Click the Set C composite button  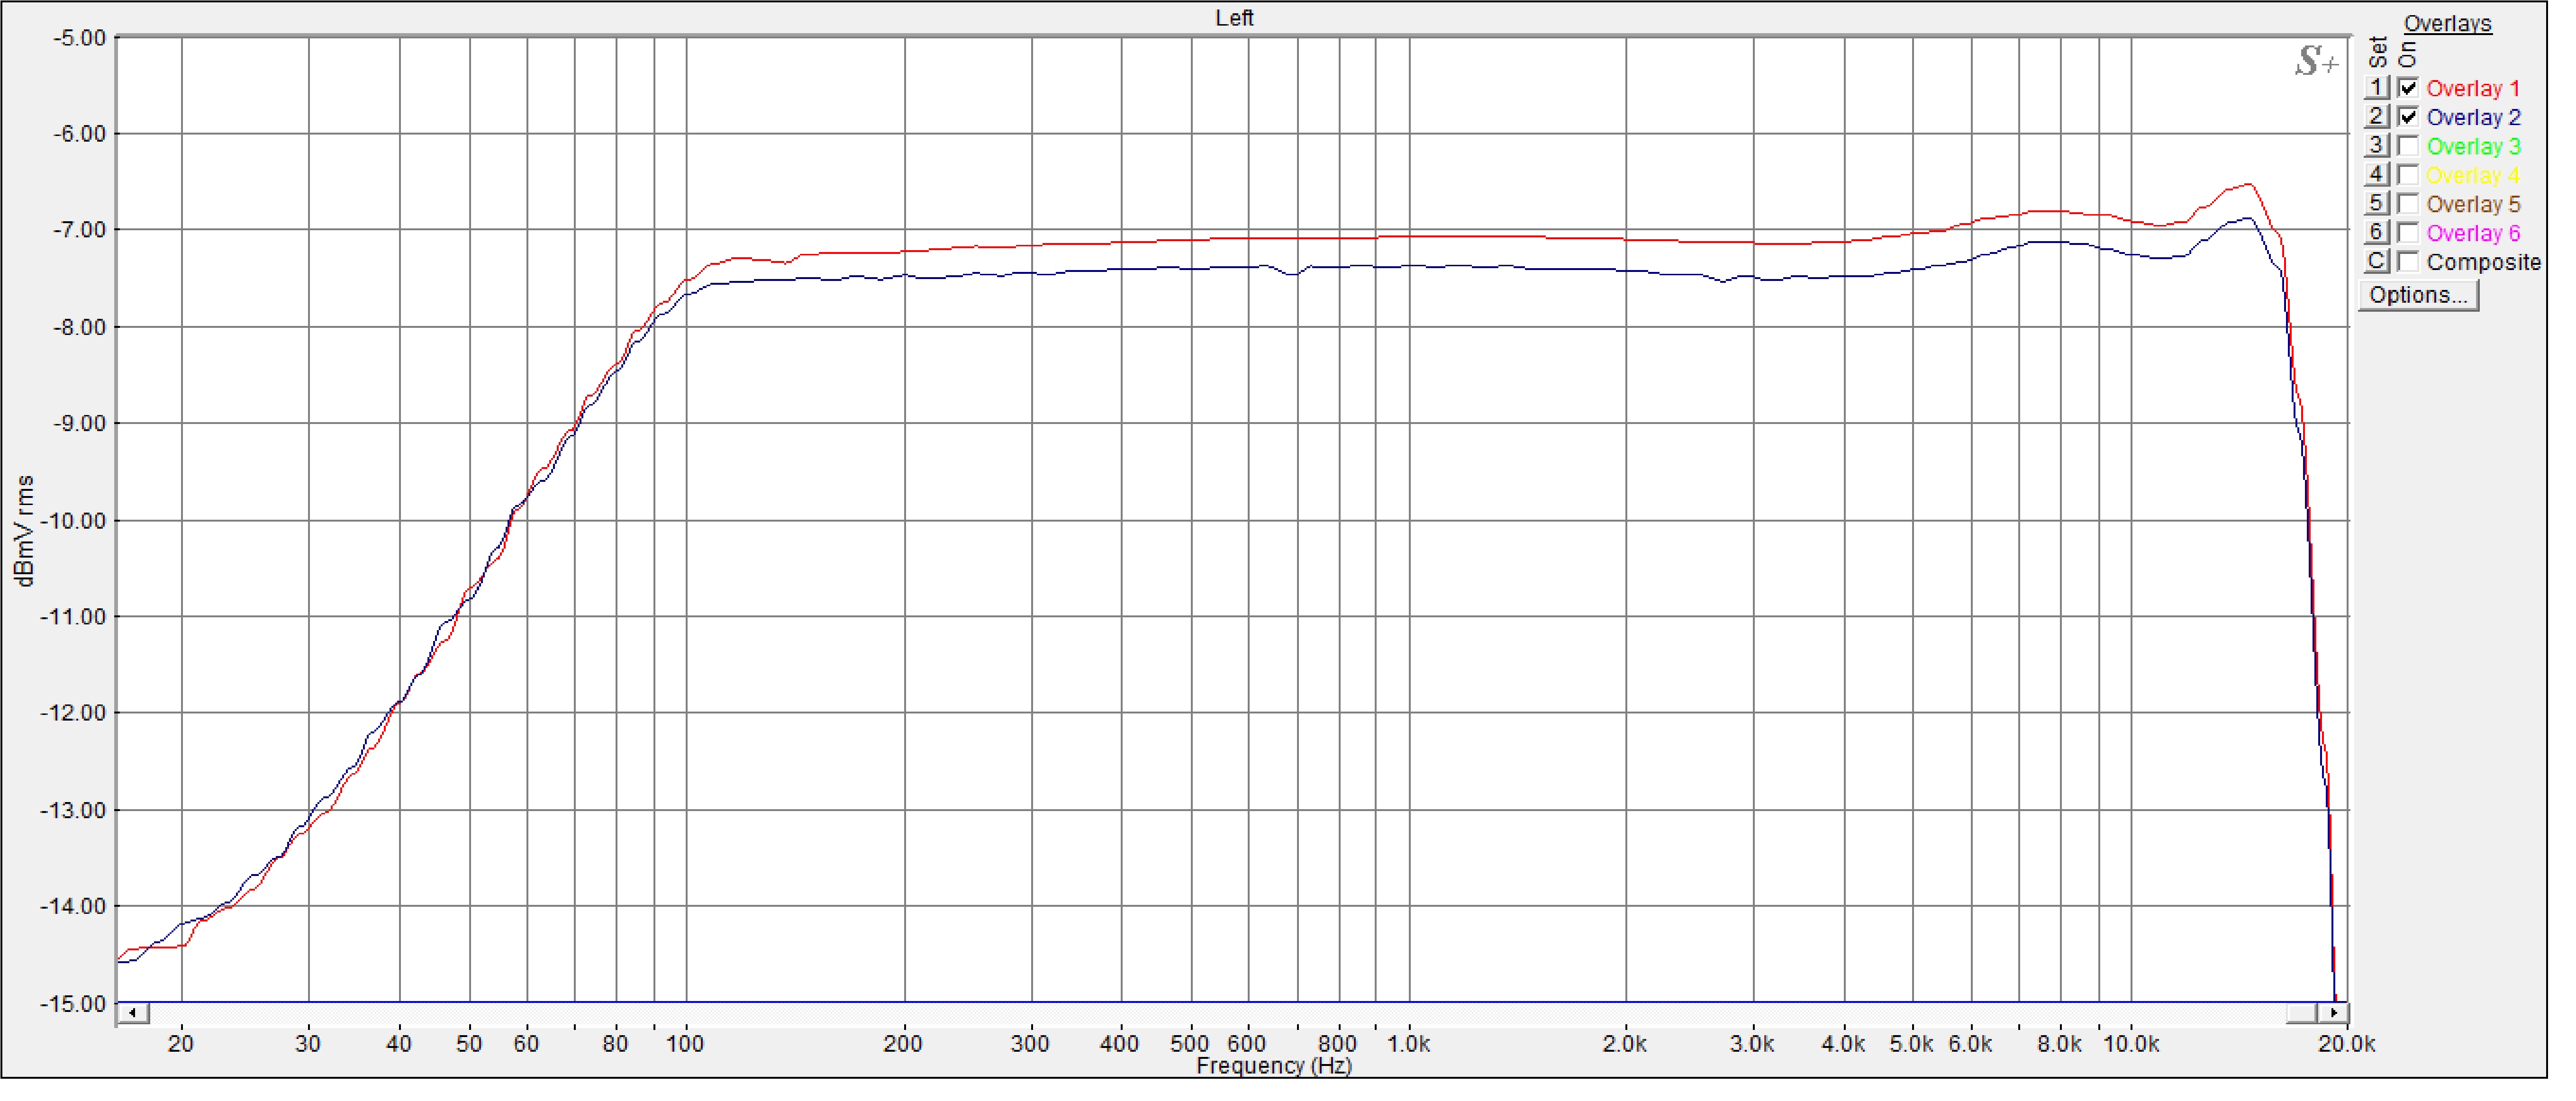click(x=2377, y=262)
